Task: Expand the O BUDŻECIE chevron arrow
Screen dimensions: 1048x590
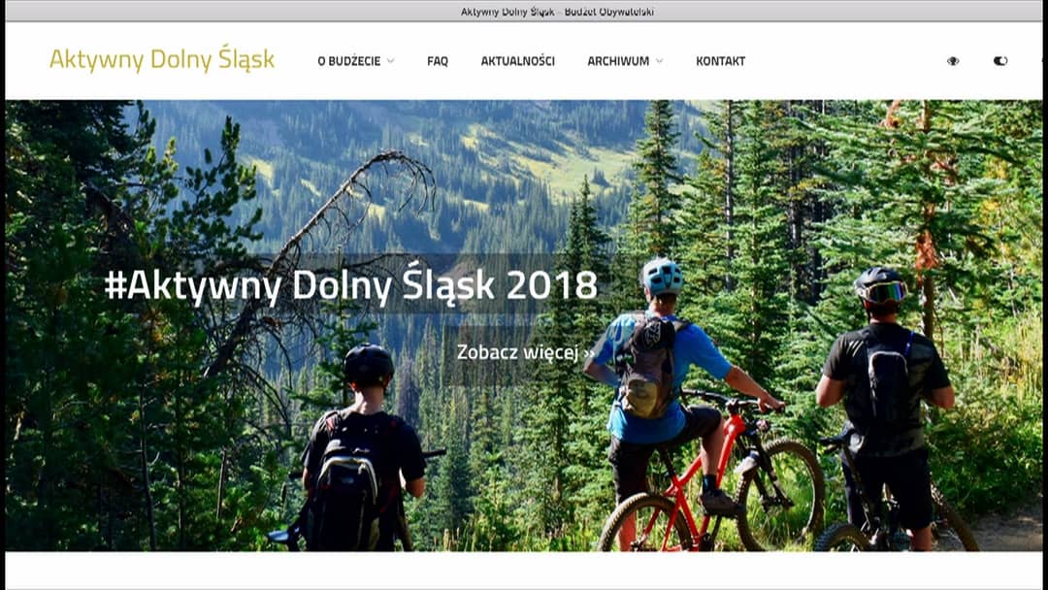Action: pos(391,61)
